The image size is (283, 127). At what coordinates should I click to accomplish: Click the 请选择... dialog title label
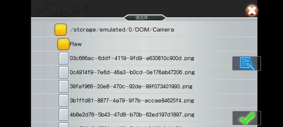click(145, 18)
